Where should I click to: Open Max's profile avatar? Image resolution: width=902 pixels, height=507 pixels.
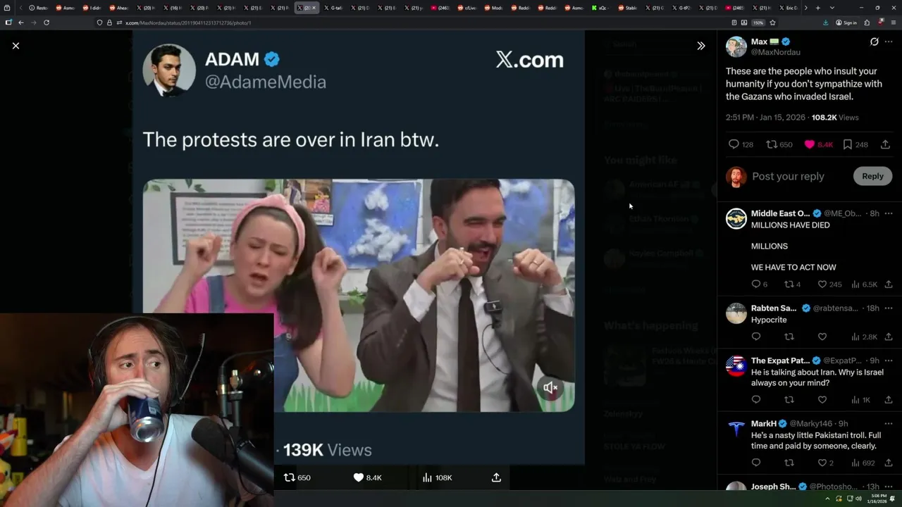coord(736,46)
